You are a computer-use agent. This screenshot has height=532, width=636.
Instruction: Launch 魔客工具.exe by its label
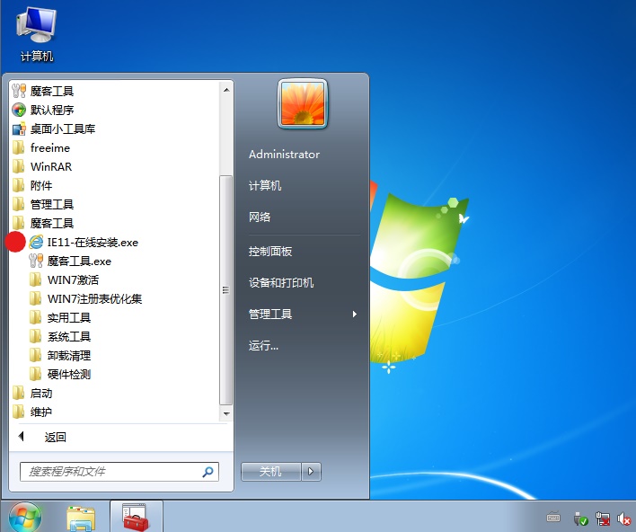[79, 261]
